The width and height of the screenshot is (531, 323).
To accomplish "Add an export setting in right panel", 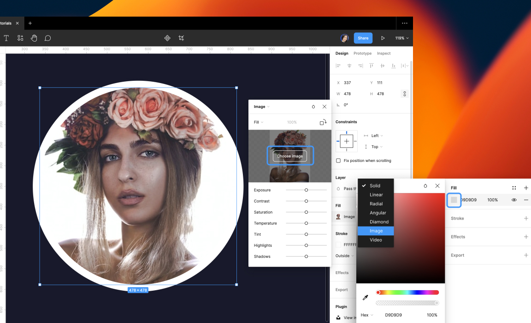I will tap(526, 255).
